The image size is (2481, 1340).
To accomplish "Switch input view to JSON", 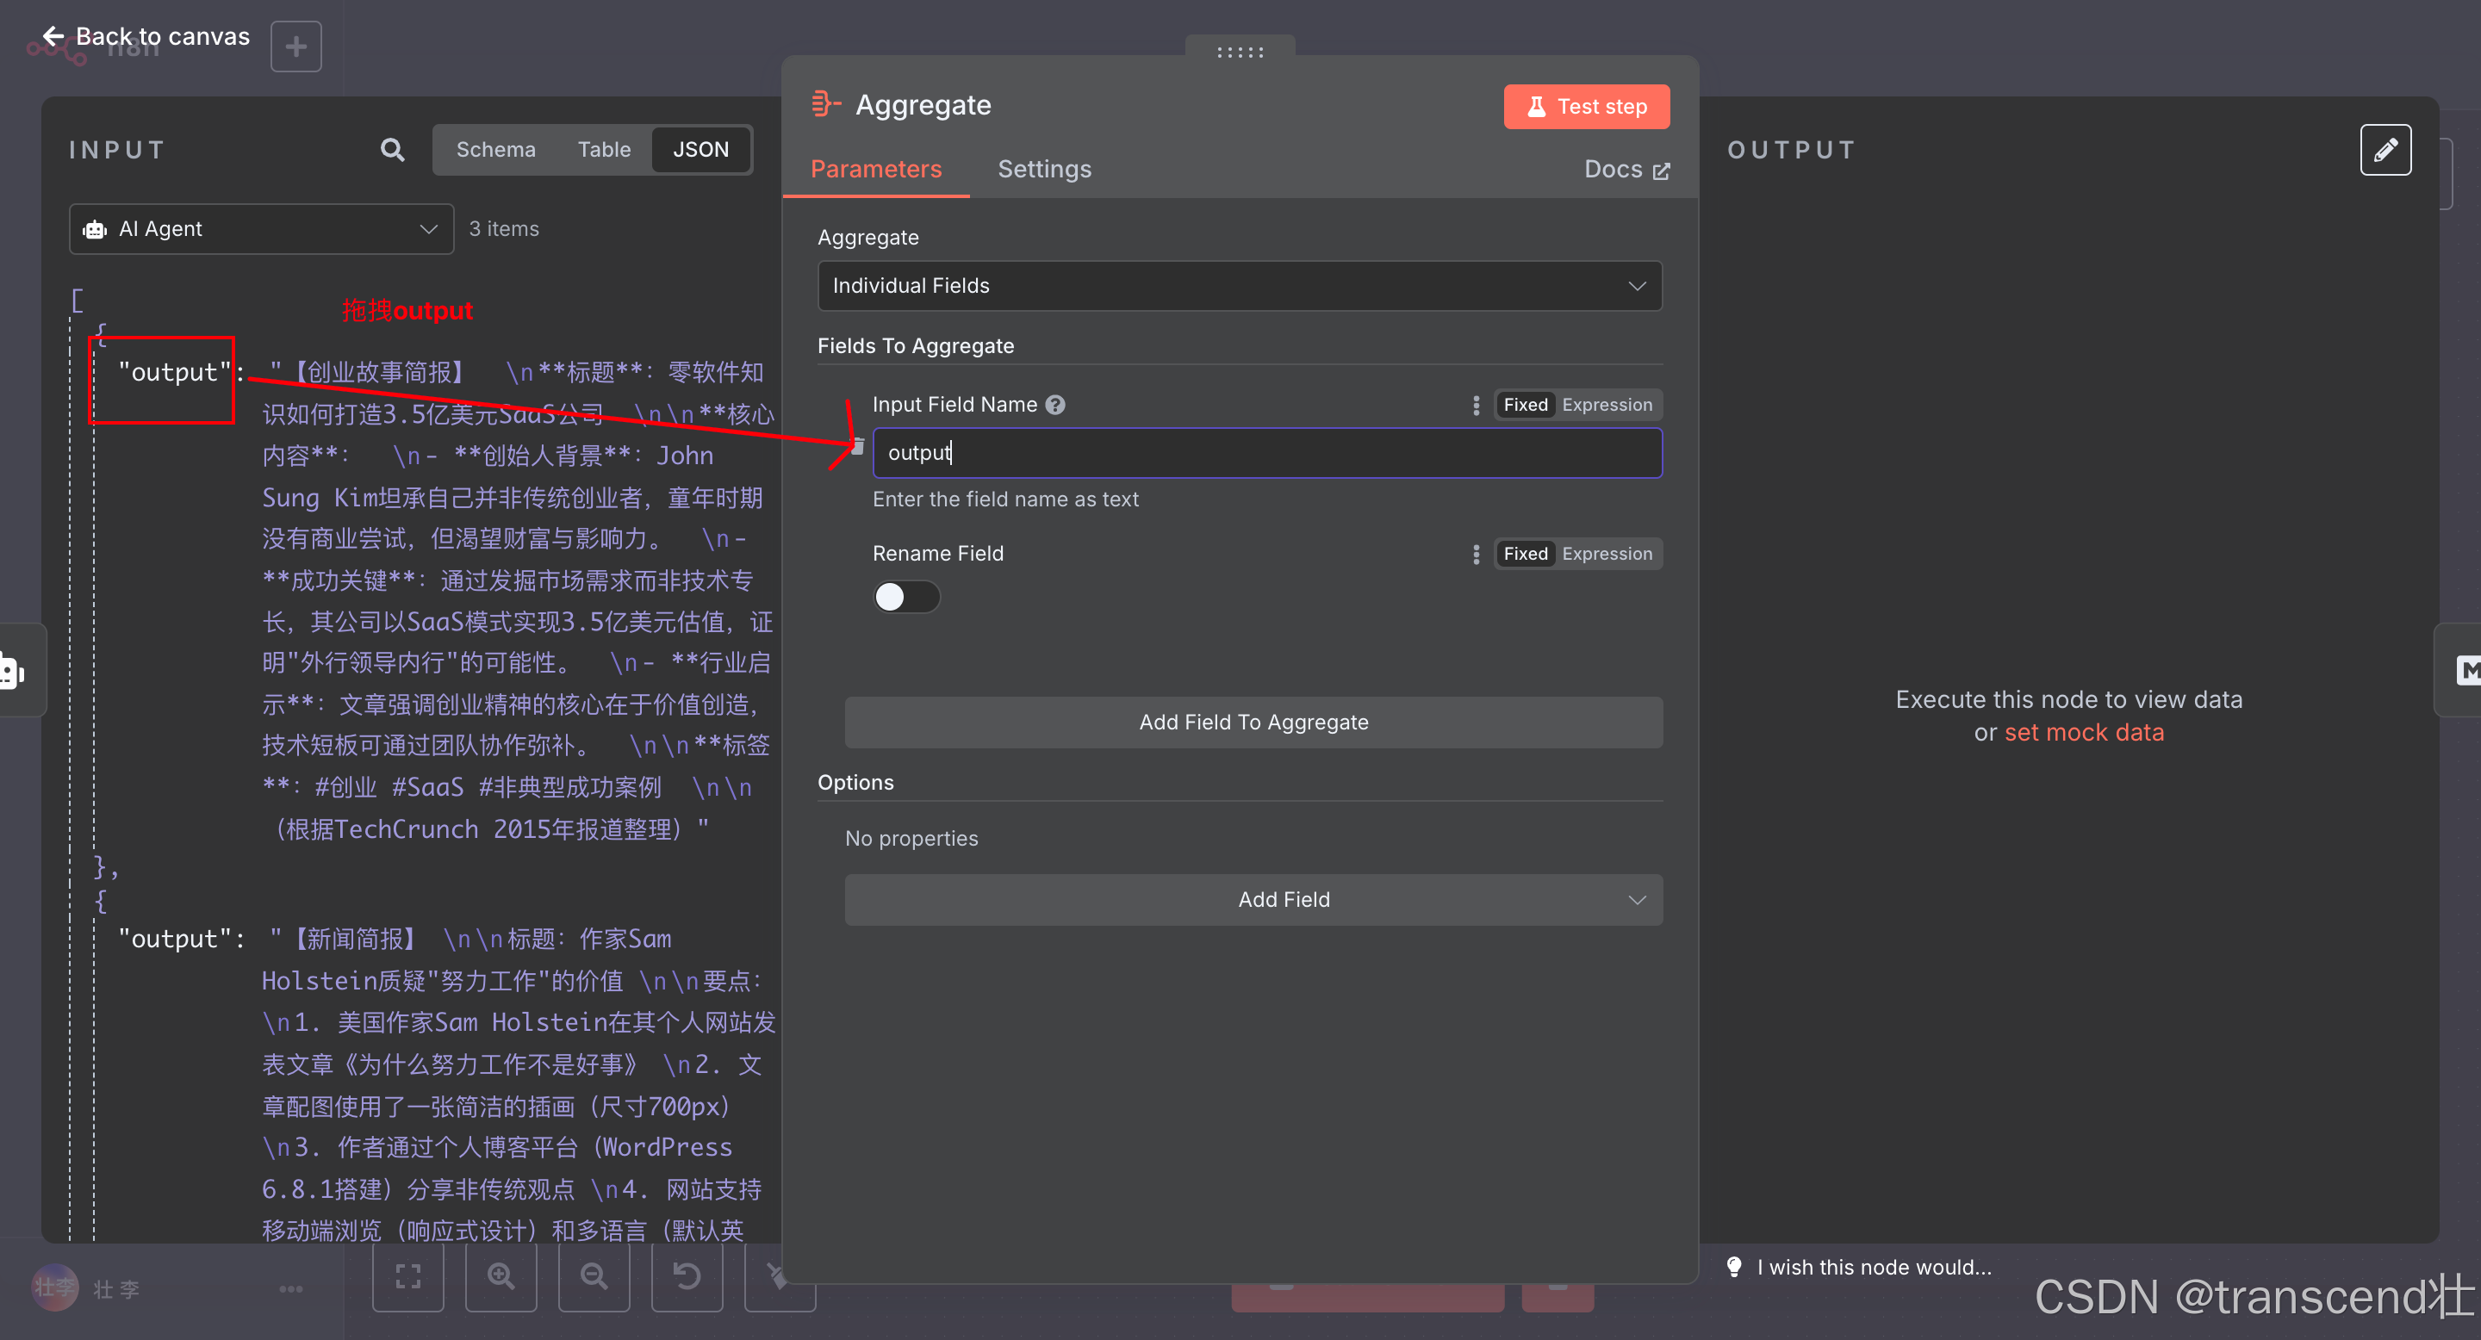I will coord(700,150).
